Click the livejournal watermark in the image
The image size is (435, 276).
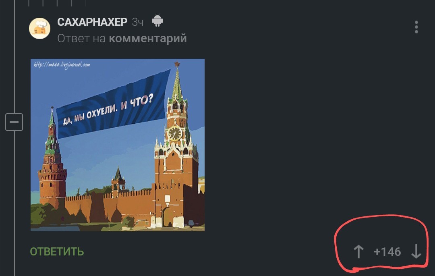point(62,65)
